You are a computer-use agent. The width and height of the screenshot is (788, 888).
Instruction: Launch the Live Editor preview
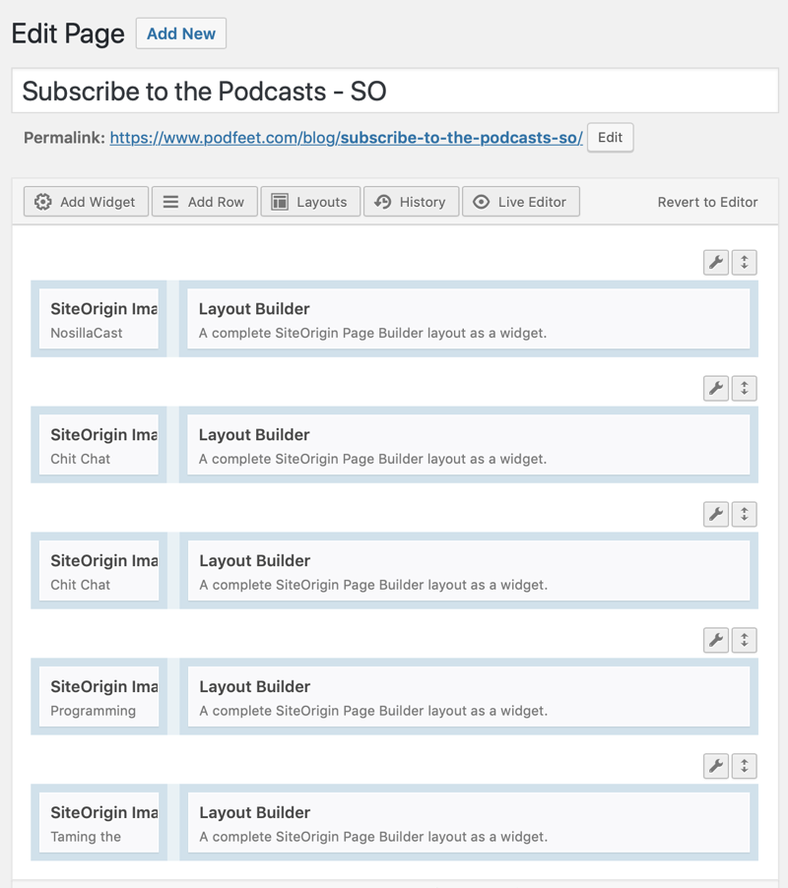click(x=520, y=202)
